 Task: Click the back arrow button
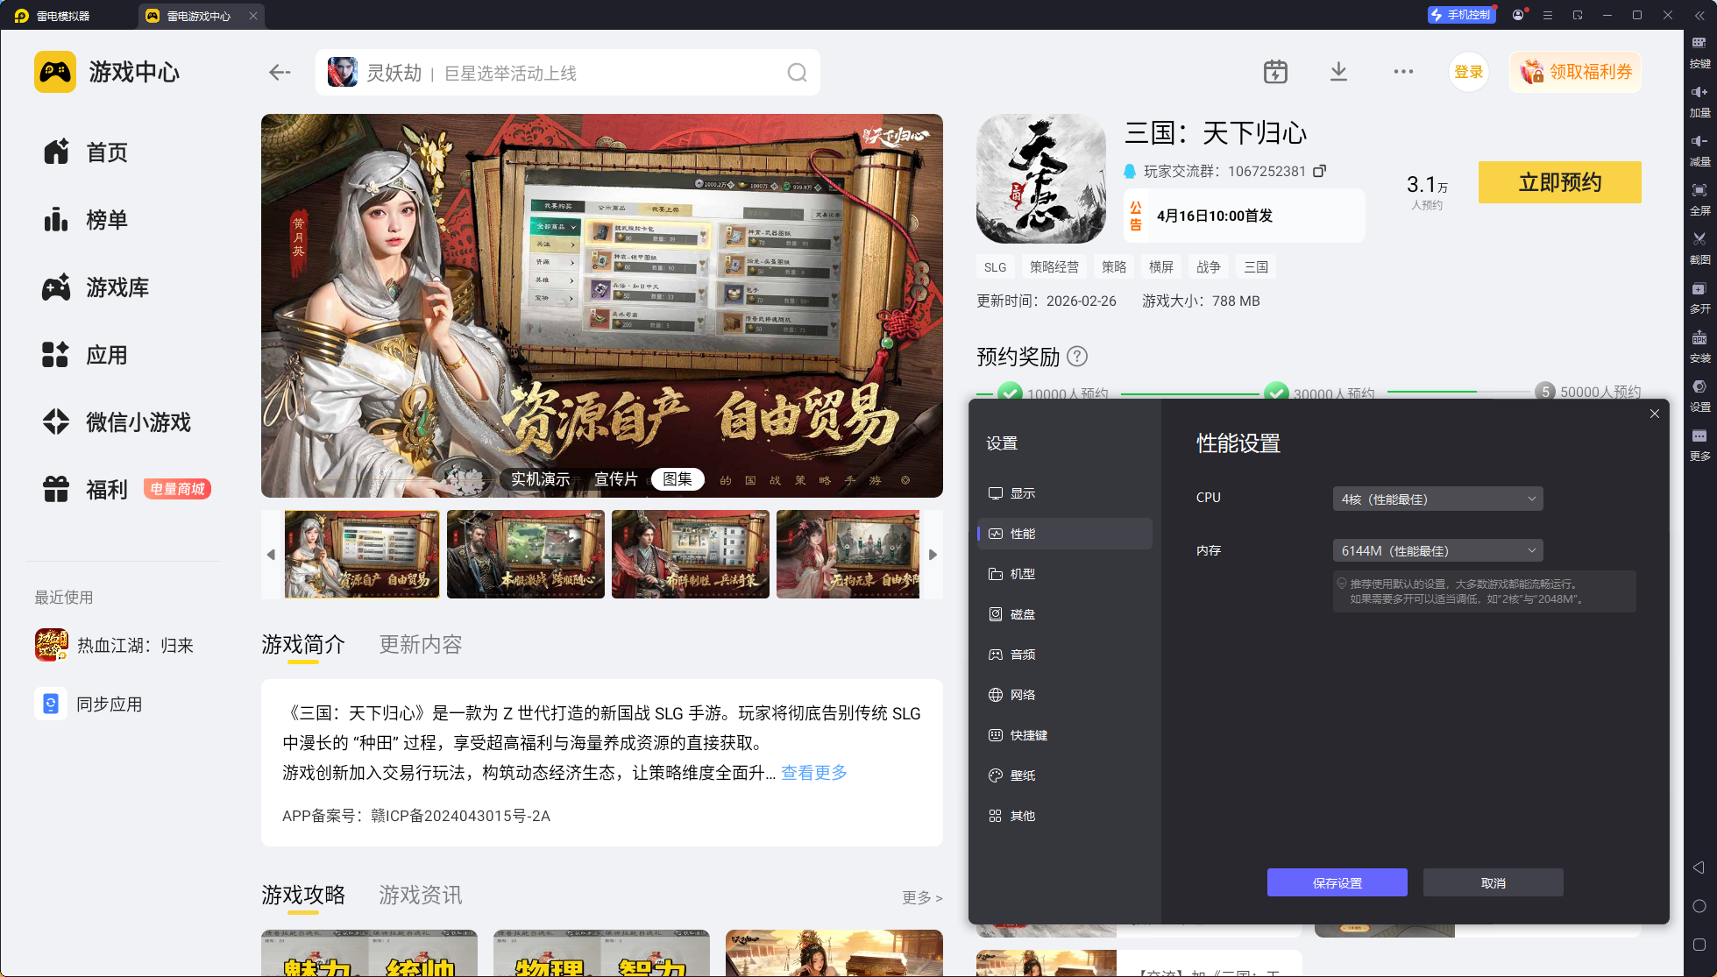click(x=280, y=73)
